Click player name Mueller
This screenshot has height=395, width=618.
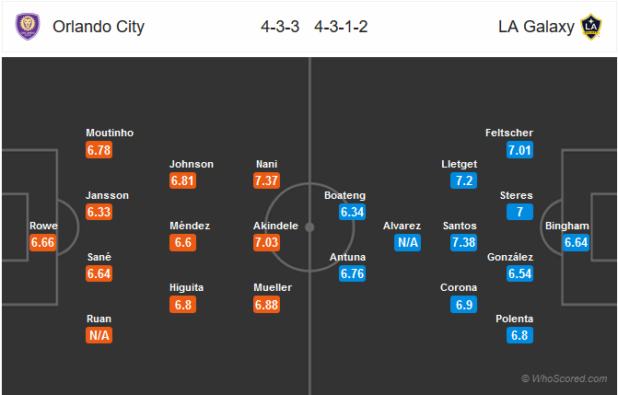tap(273, 288)
